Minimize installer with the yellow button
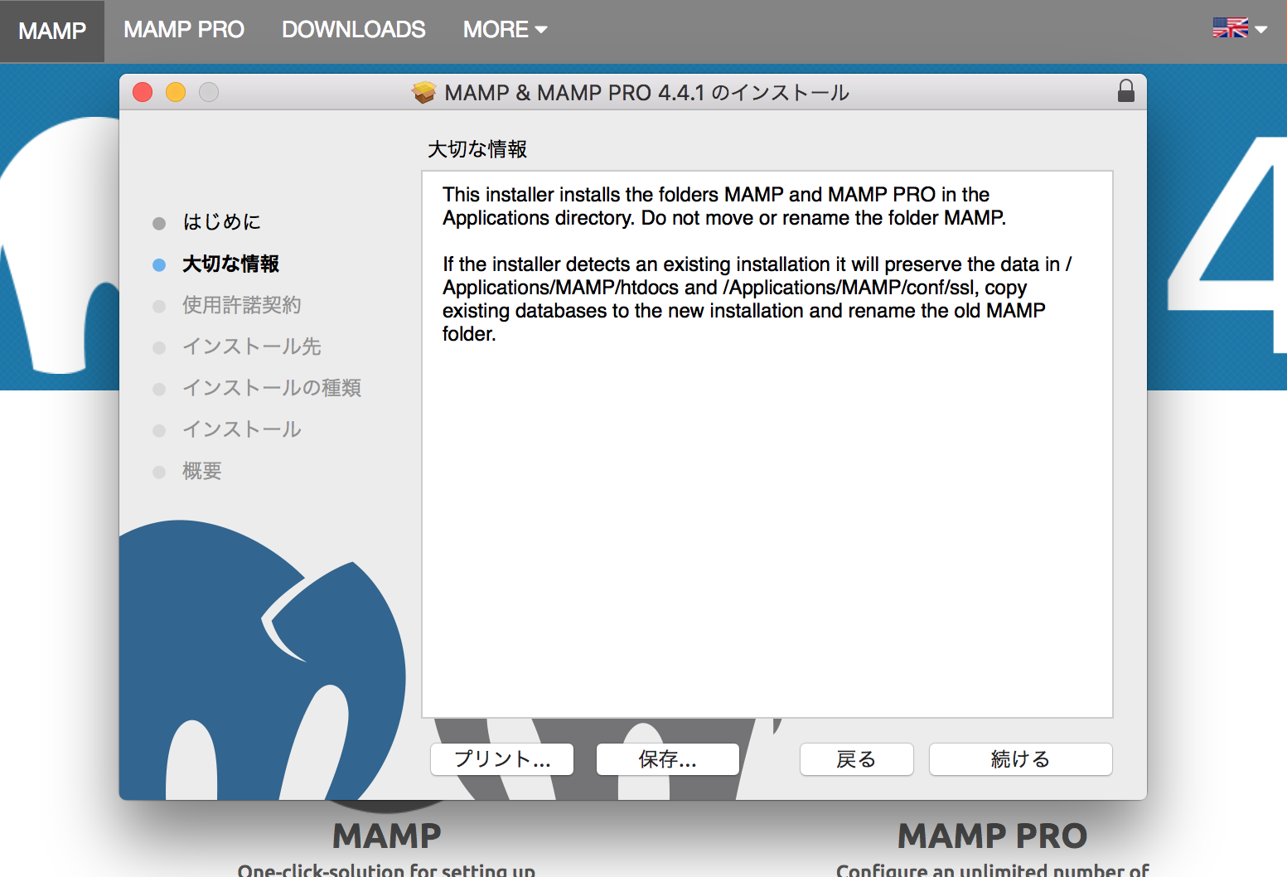Image resolution: width=1287 pixels, height=877 pixels. [176, 92]
